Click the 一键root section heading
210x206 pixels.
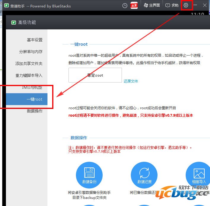tap(79, 44)
